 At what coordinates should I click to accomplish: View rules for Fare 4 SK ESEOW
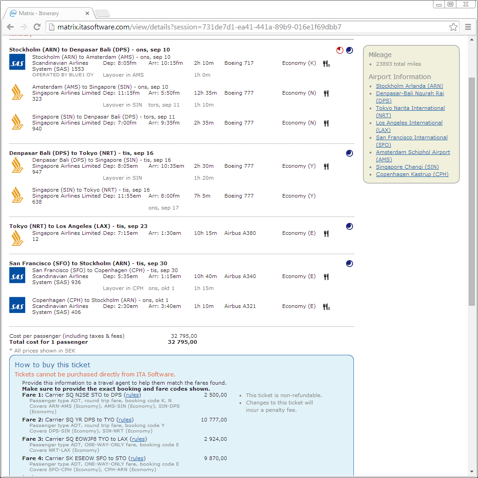coord(137,458)
